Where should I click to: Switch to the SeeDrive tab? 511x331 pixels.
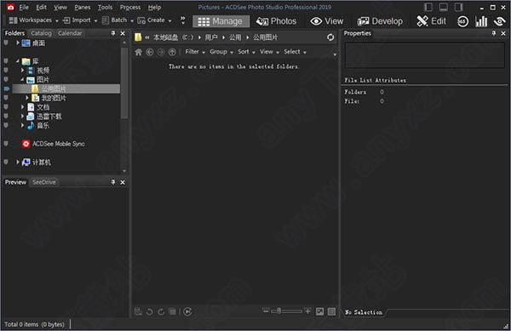click(x=44, y=182)
